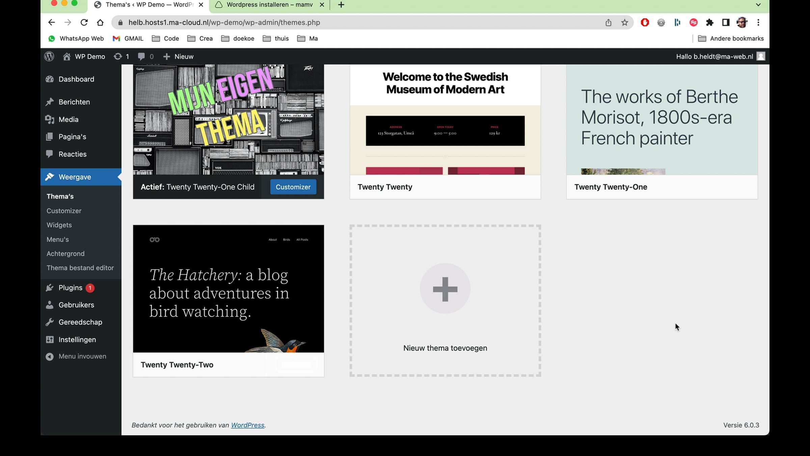Open the Crea bookmarks folder
810x456 pixels.
click(200, 39)
